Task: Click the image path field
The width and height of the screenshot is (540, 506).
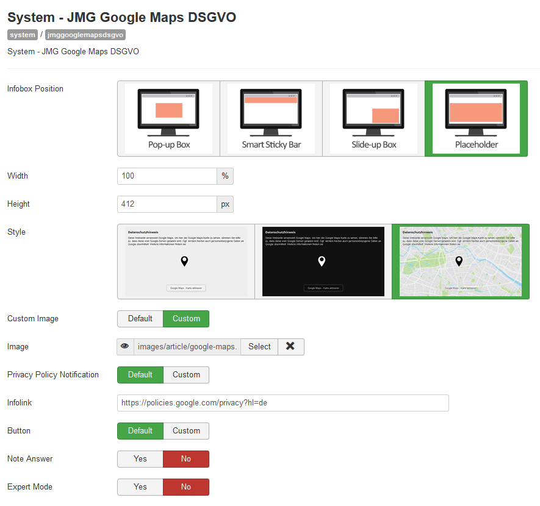Action: pyautogui.click(x=187, y=346)
